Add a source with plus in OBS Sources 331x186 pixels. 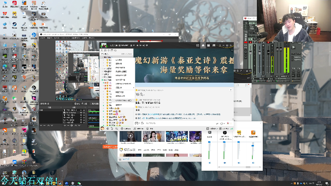[x=65, y=126]
